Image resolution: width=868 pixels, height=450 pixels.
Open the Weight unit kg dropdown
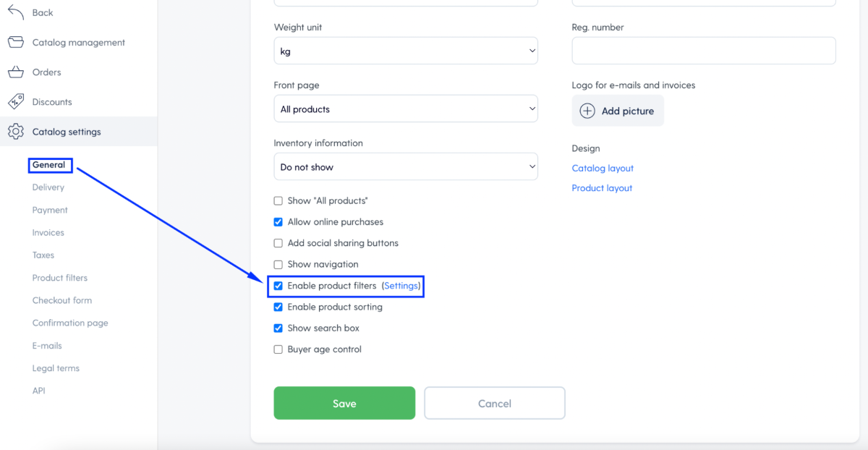click(x=406, y=51)
